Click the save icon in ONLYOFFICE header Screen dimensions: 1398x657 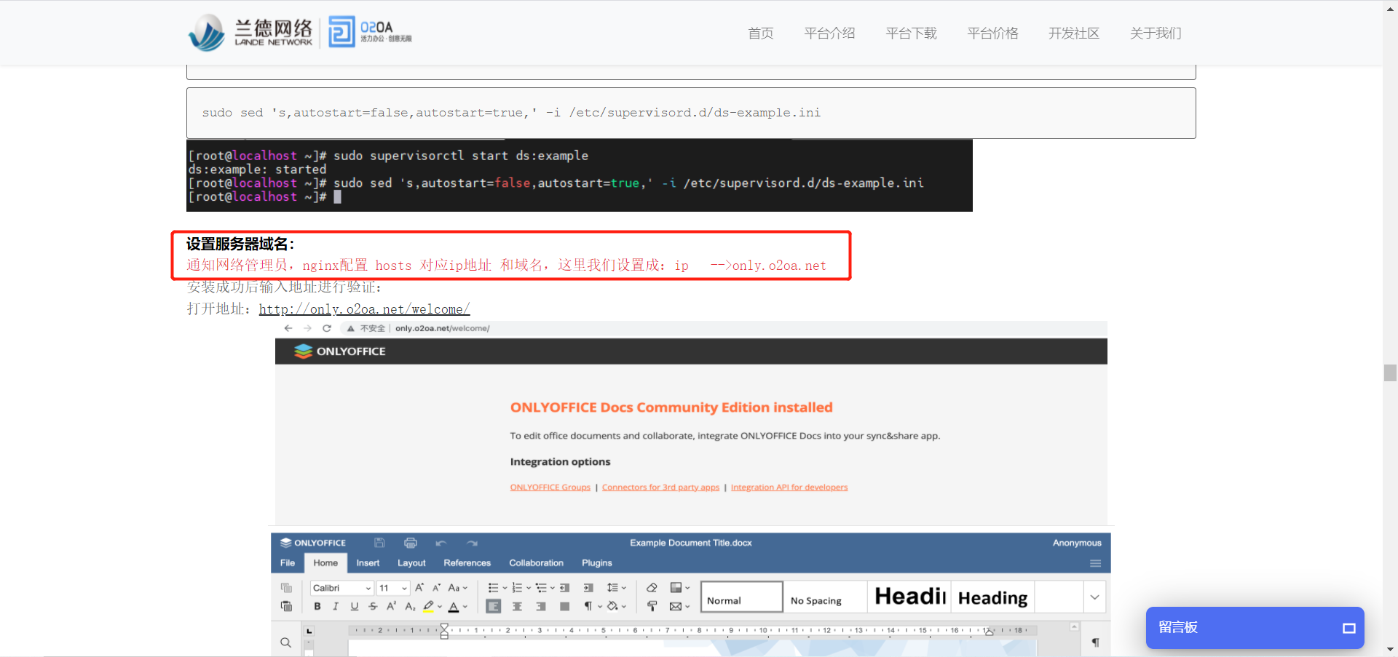(379, 543)
